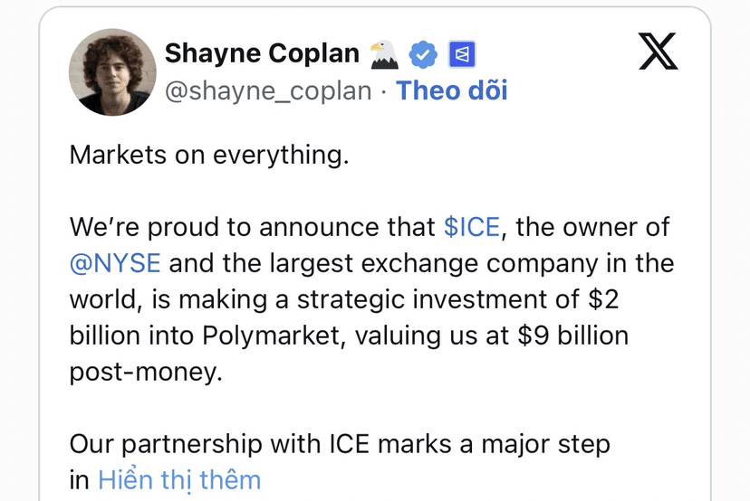Viewport: 750px width, 501px height.
Task: Open the $ICE cashtag link
Action: pos(472,227)
